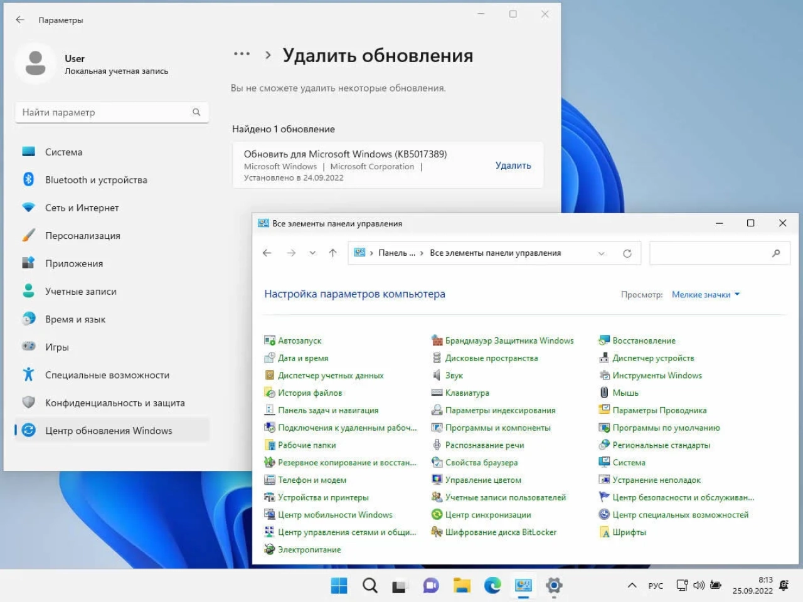This screenshot has height=602, width=803.
Task: Open Конфиденциальность и защита in Settings
Action: pyautogui.click(x=112, y=403)
